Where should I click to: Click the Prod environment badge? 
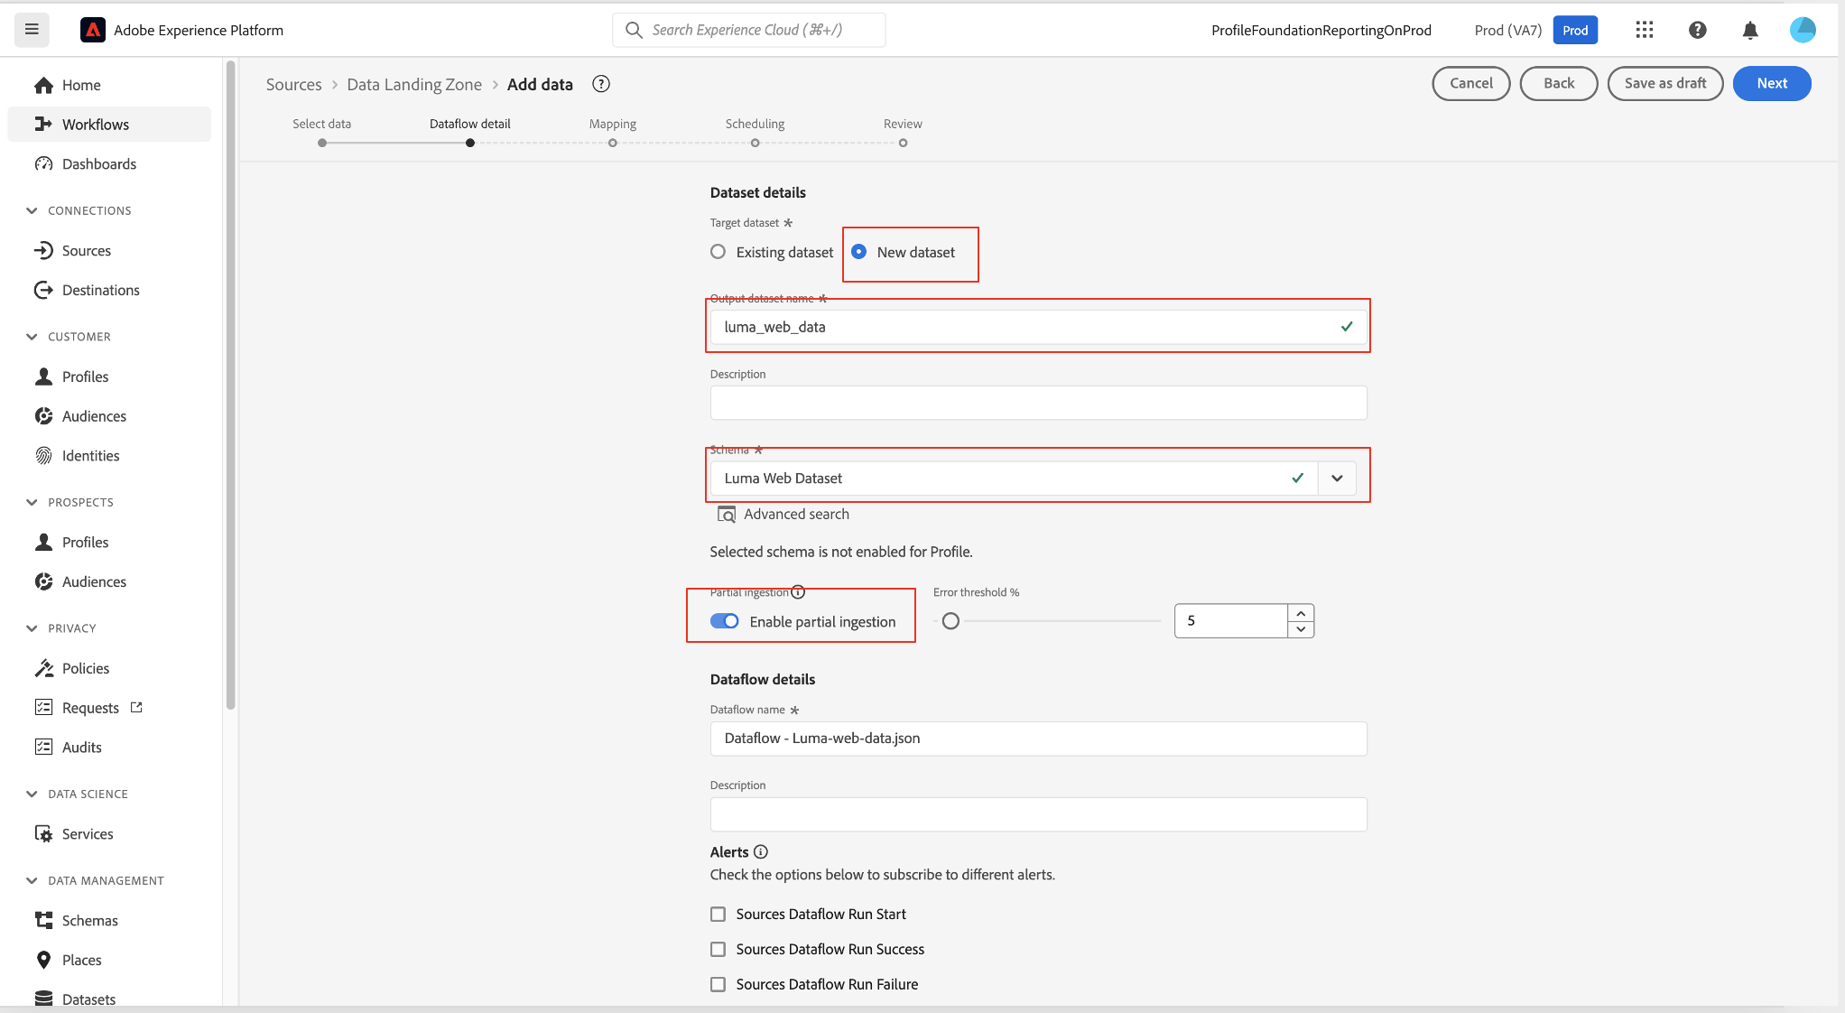tap(1575, 30)
